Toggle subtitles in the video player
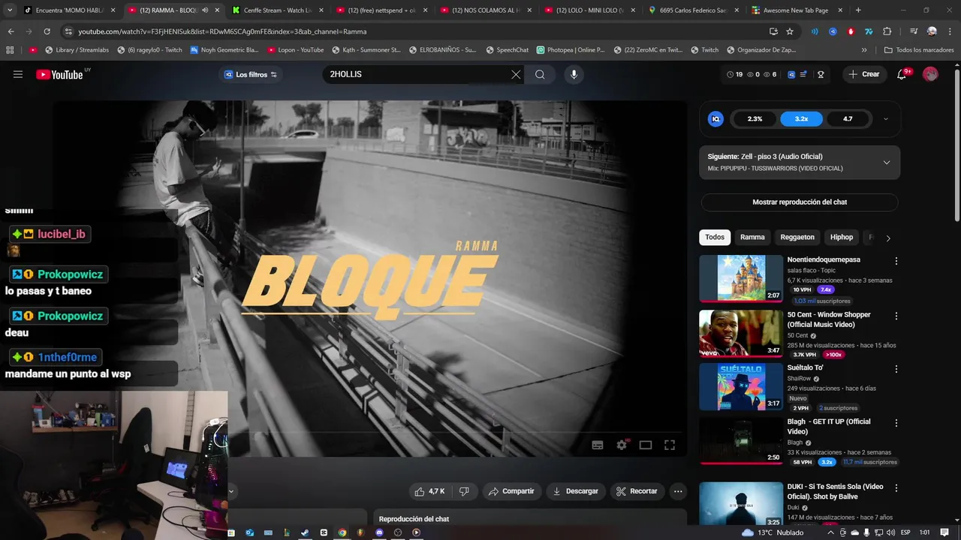This screenshot has height=540, width=961. click(598, 445)
